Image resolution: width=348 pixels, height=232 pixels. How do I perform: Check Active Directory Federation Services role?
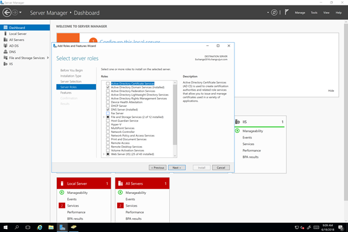108,91
